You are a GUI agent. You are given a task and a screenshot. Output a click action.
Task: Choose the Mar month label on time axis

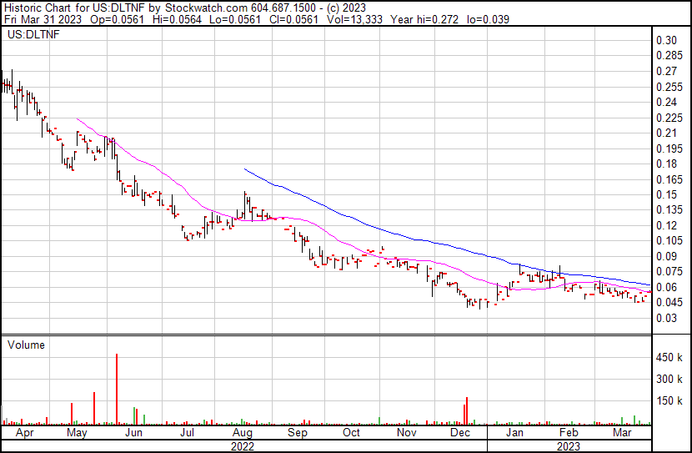[x=622, y=434]
